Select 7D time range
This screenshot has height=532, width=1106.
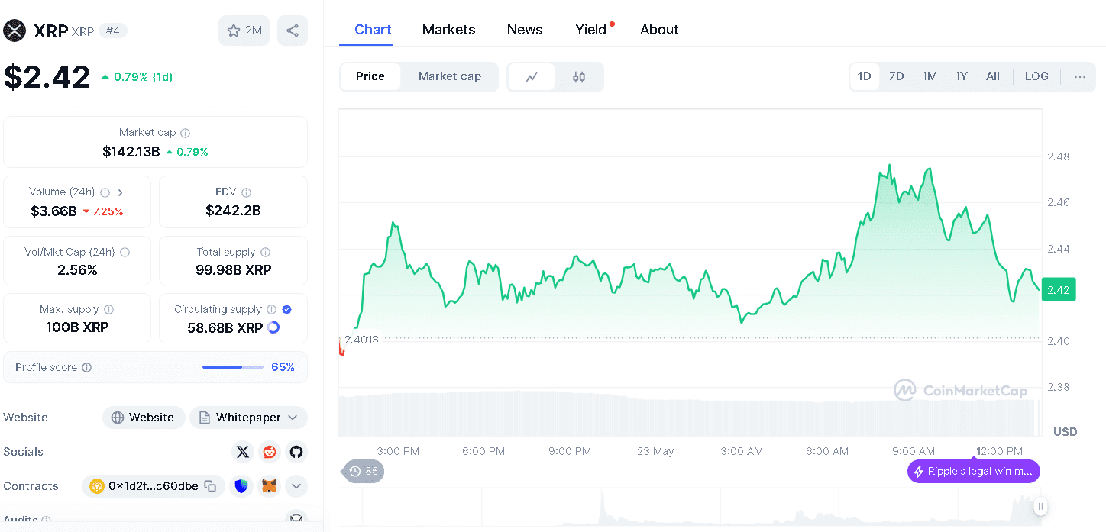pos(897,76)
